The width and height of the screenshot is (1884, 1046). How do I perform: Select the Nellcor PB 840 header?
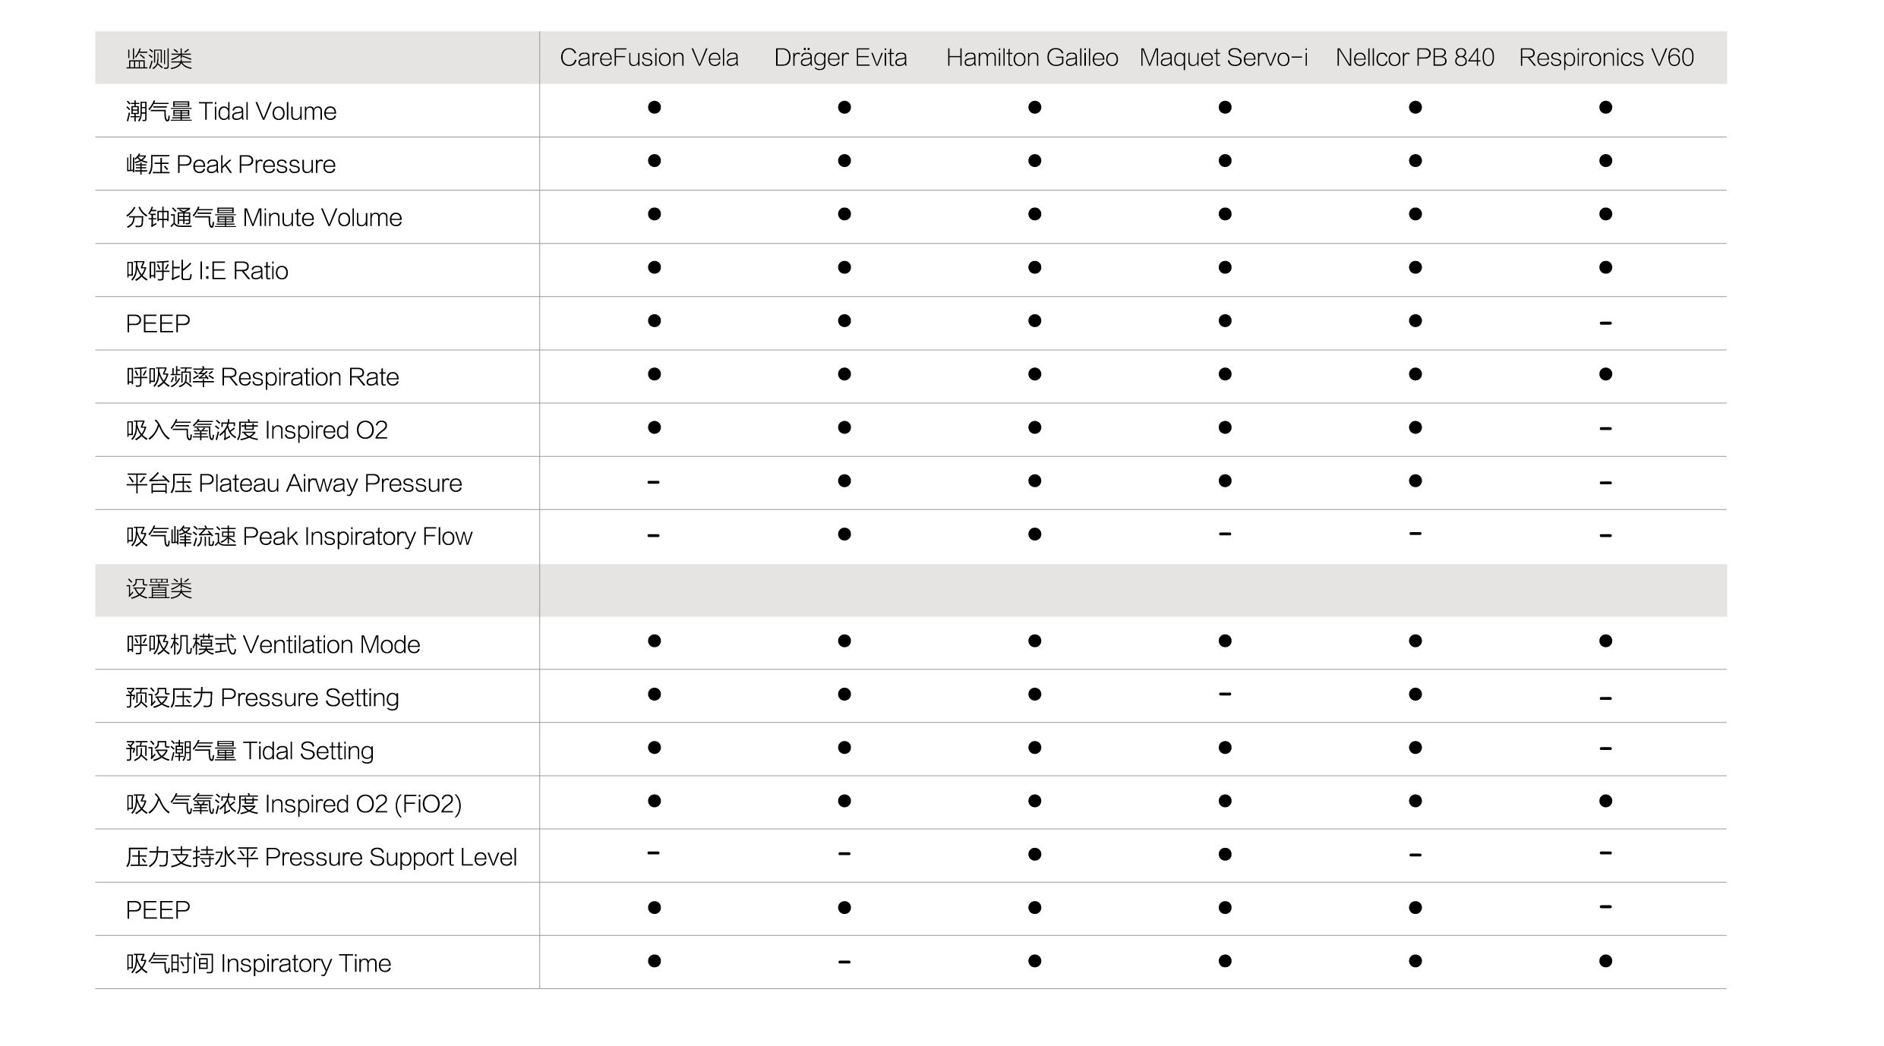[x=1414, y=58]
